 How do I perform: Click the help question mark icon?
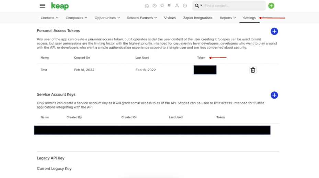[x=185, y=6]
